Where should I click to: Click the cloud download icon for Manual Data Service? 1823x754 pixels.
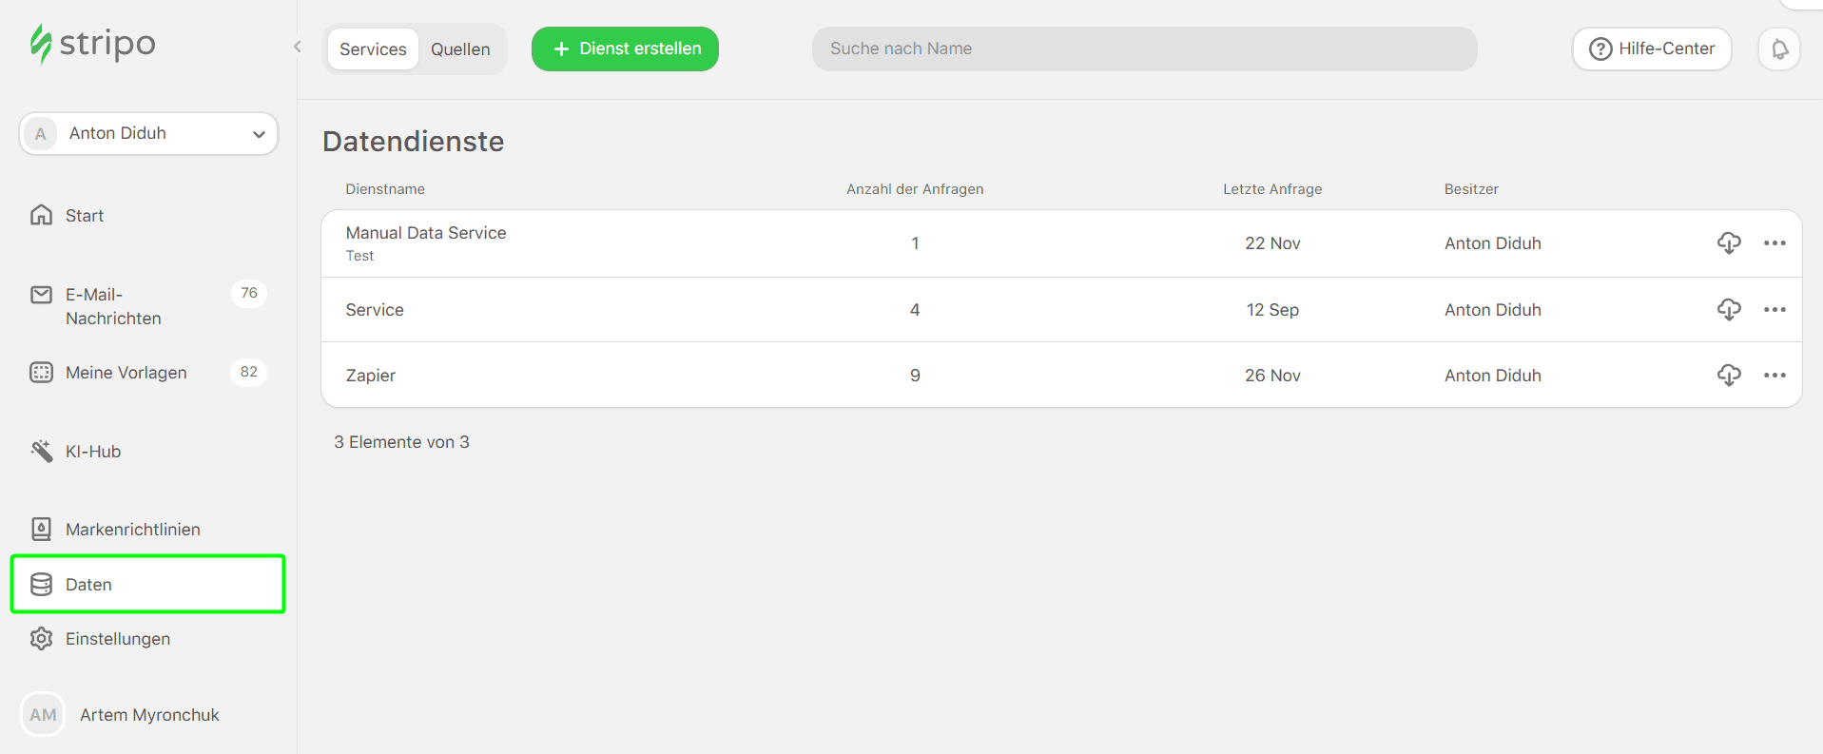(x=1728, y=243)
